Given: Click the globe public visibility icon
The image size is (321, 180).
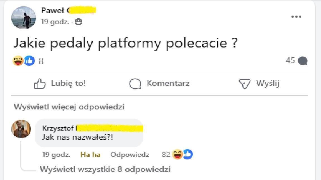Looking at the screenshot, I should (79, 22).
